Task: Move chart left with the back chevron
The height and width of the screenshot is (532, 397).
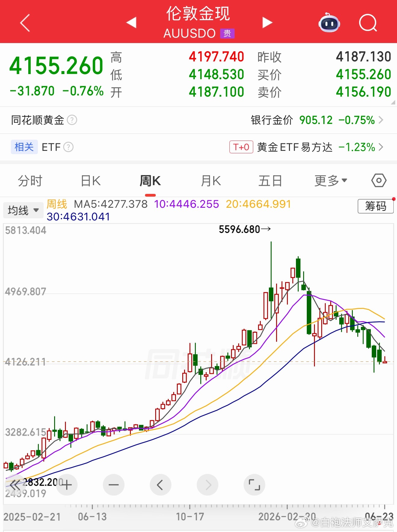Action: tap(160, 485)
